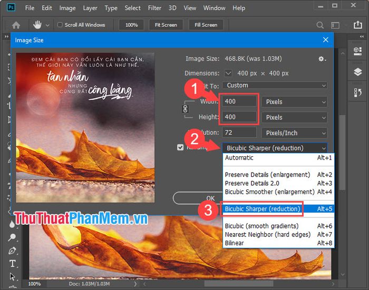The image size is (369, 290).
Task: Uncheck the Resample checkbox
Action: coord(180,147)
